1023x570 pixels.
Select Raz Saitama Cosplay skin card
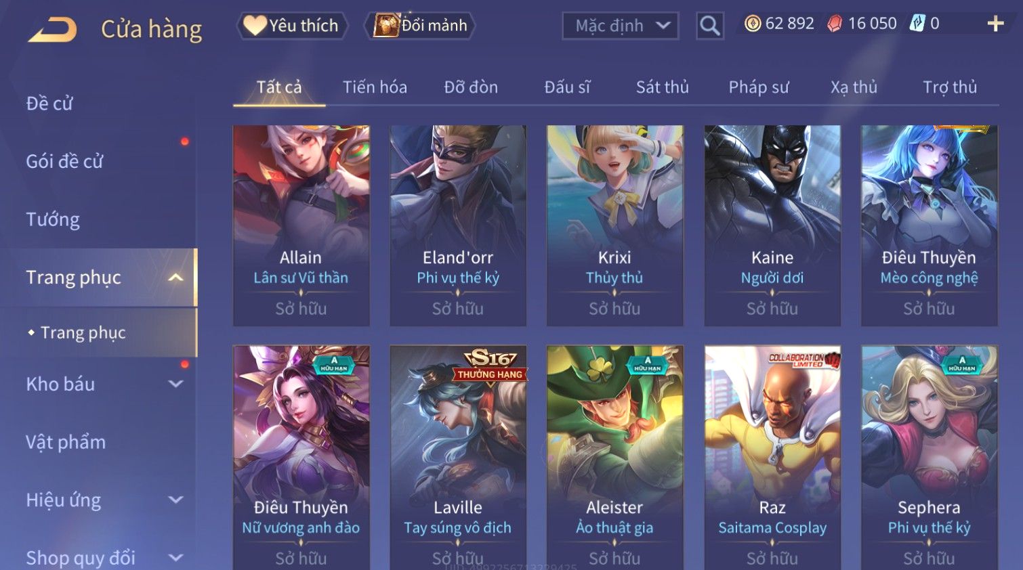point(772,458)
